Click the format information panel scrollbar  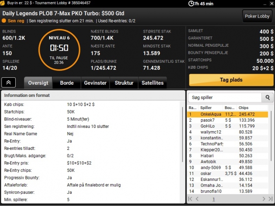coord(183,135)
